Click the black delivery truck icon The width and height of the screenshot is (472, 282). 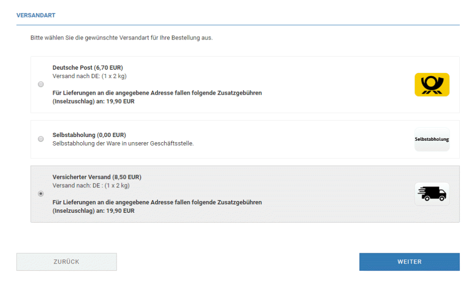(x=432, y=194)
